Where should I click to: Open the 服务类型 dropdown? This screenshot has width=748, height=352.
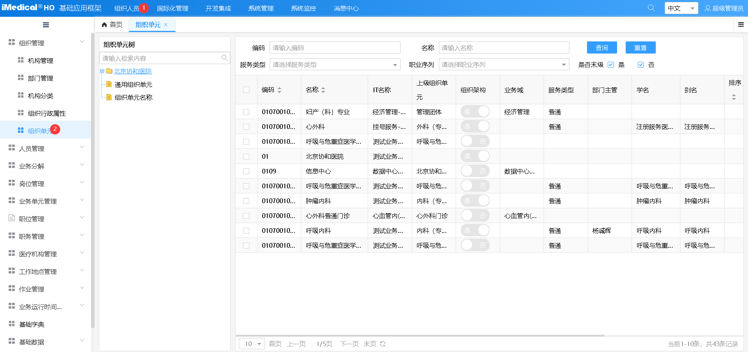335,65
